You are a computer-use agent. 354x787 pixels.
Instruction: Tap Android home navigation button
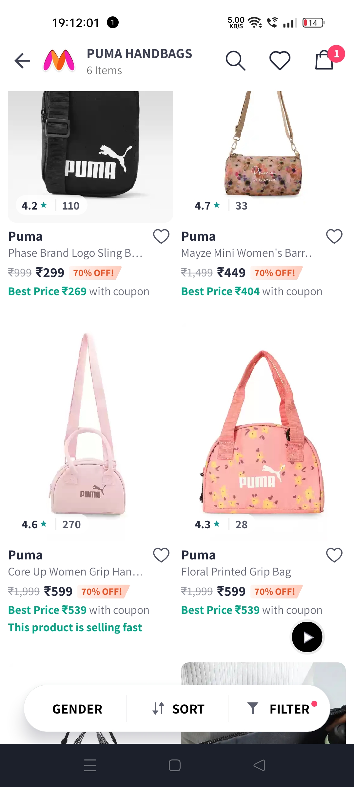[175, 766]
